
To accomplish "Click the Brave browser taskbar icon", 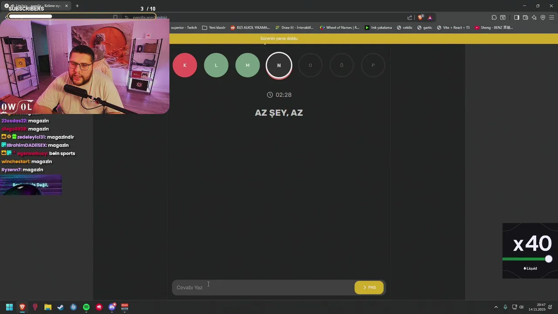I will (22, 307).
